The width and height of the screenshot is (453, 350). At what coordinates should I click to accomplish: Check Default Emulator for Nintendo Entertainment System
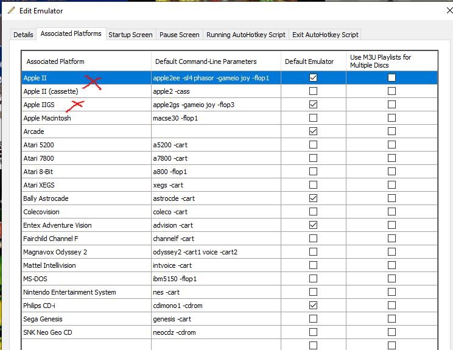pos(313,292)
